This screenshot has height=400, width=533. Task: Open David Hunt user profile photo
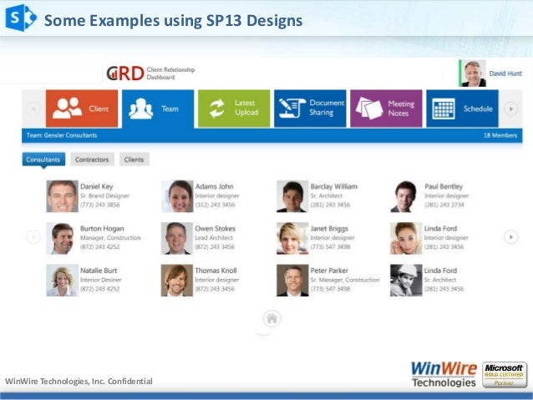473,73
